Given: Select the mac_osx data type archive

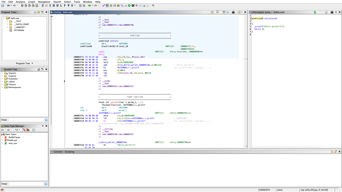Looking at the screenshot, I should tap(12, 143).
